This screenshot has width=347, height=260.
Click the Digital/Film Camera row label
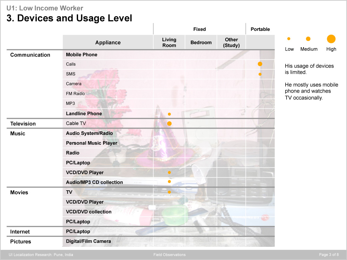[88, 241]
